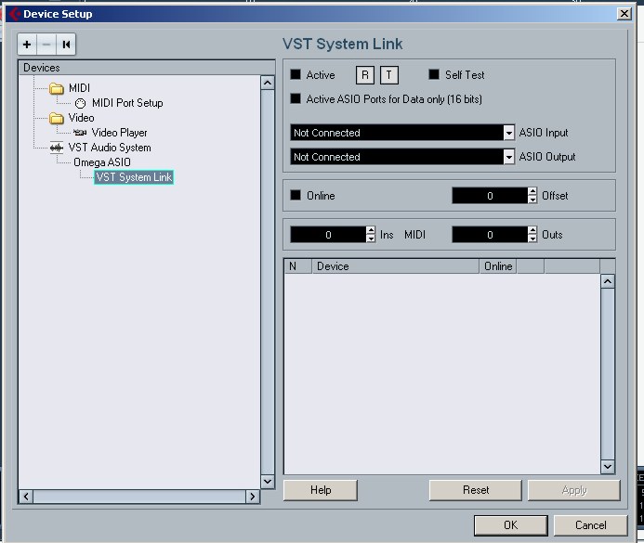Click the R receive indicator
The height and width of the screenshot is (543, 644).
[x=365, y=75]
